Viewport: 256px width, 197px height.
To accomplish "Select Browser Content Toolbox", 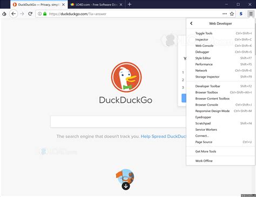I will pyautogui.click(x=220, y=99).
